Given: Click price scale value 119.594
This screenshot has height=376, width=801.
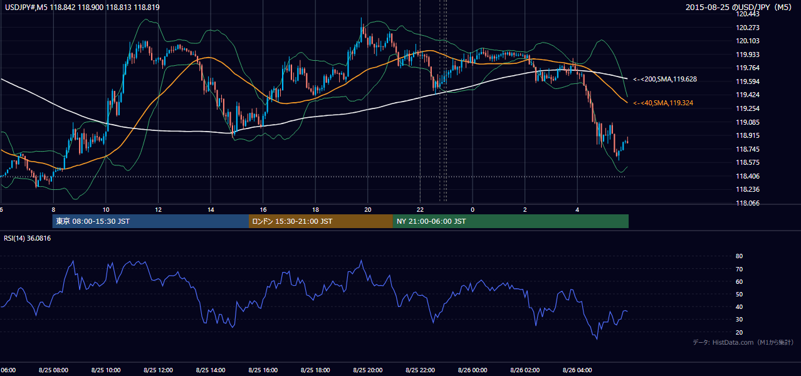Looking at the screenshot, I should click(x=749, y=81).
